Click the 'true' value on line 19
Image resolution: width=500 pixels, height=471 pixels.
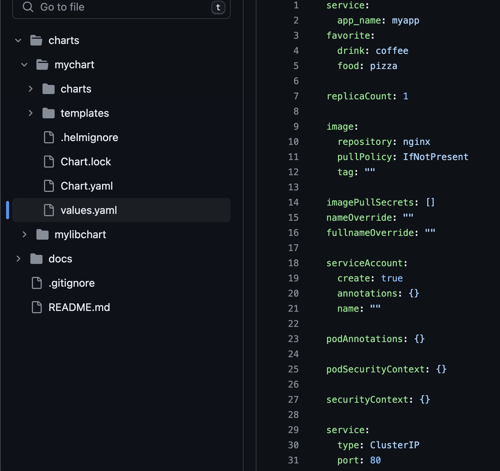tap(392, 278)
